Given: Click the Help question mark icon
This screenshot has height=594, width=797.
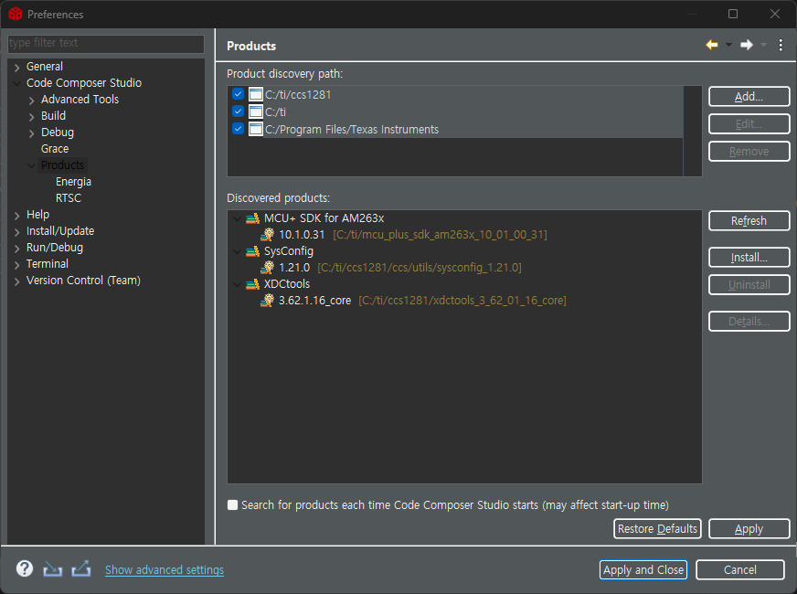Looking at the screenshot, I should [25, 568].
